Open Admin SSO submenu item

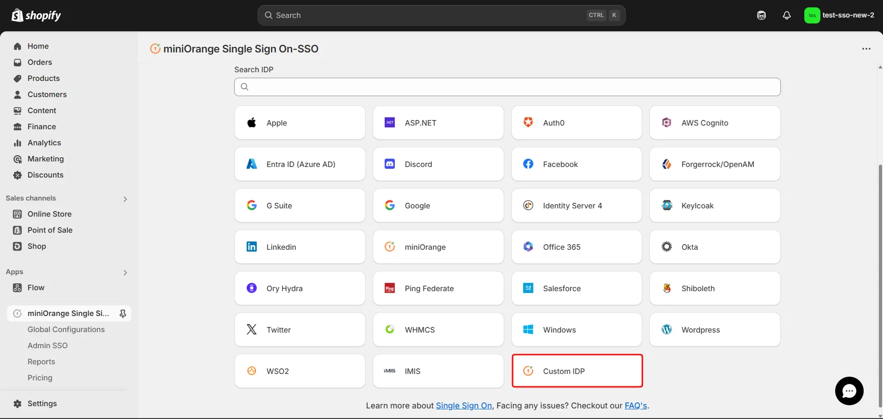(x=47, y=345)
